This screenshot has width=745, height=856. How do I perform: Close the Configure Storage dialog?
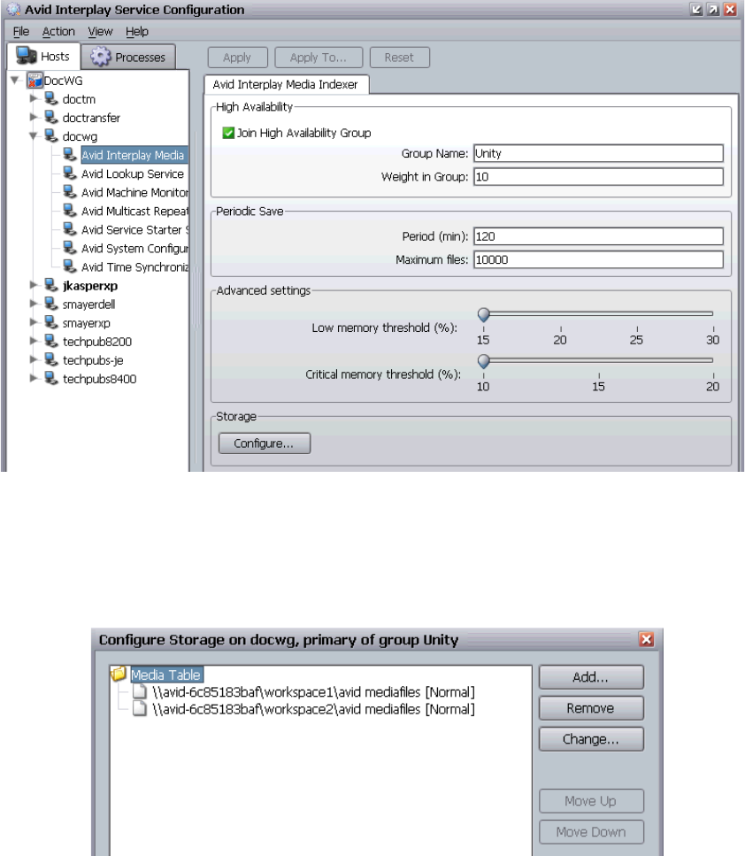647,639
